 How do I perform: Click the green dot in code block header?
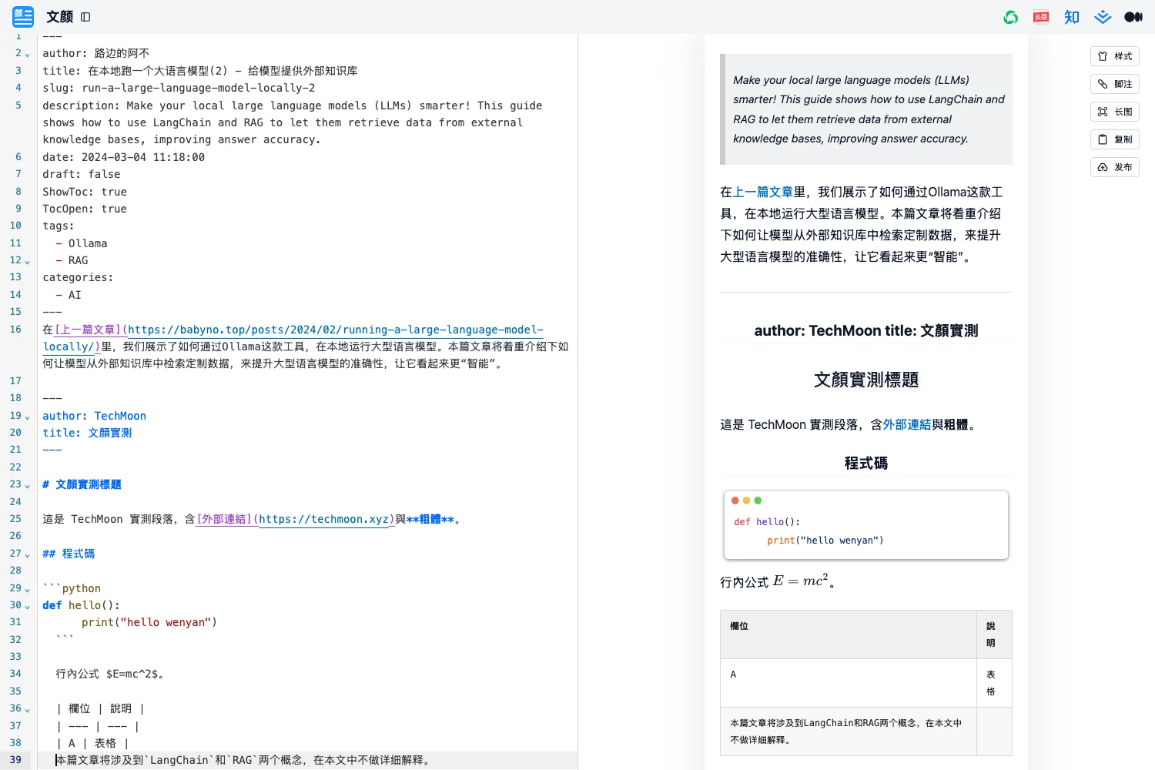pos(758,500)
